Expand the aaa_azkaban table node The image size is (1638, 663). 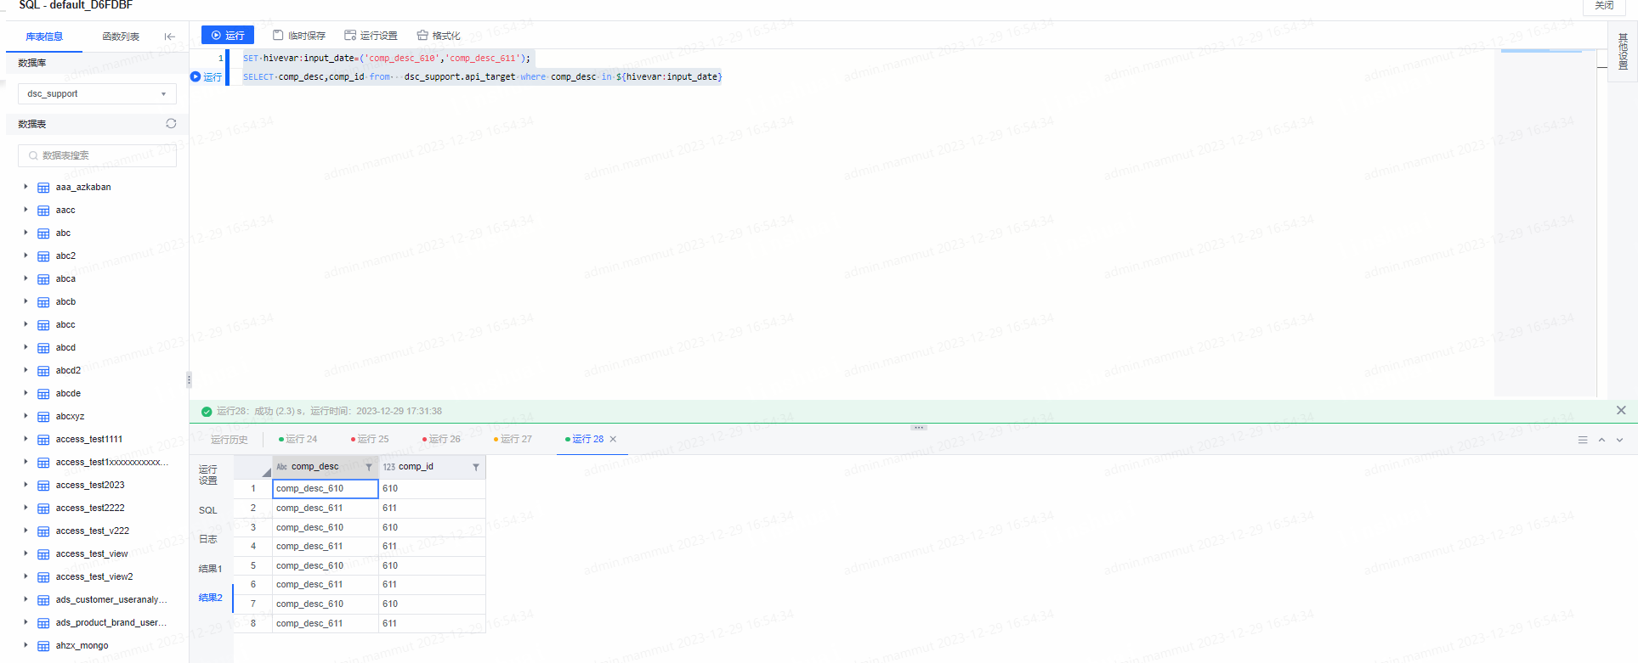coord(26,187)
